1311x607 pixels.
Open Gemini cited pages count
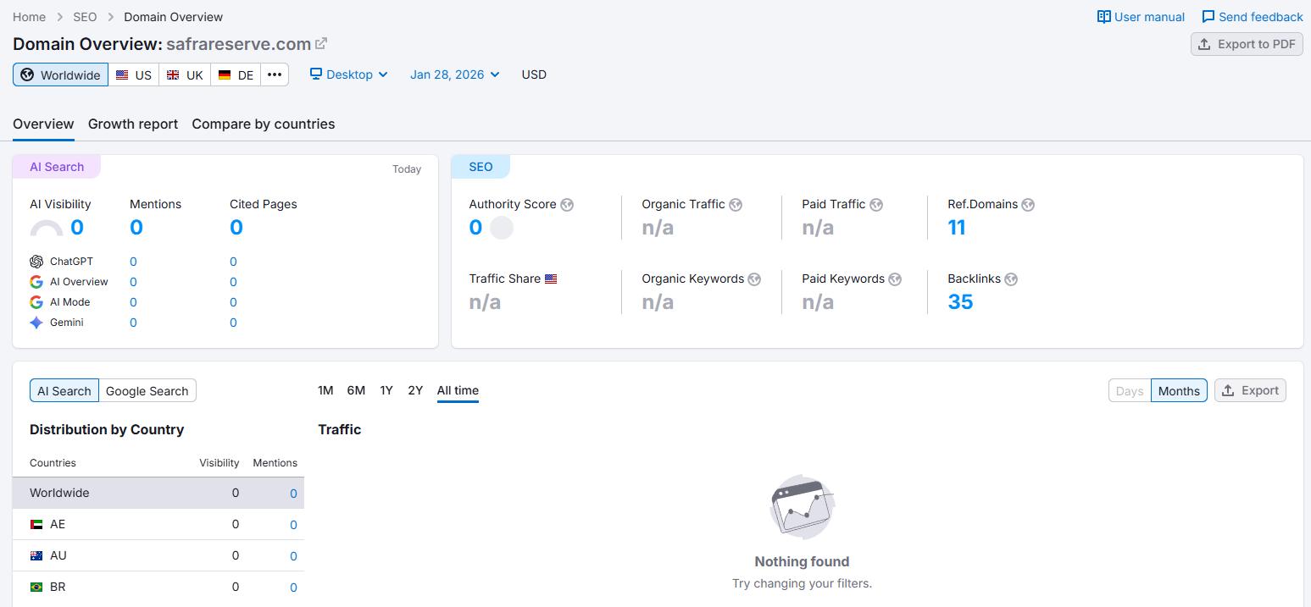[233, 323]
